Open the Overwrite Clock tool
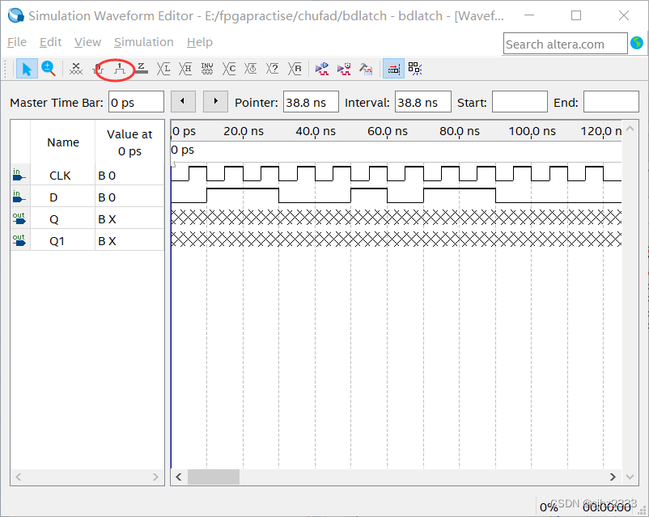This screenshot has width=649, height=517. (x=250, y=69)
